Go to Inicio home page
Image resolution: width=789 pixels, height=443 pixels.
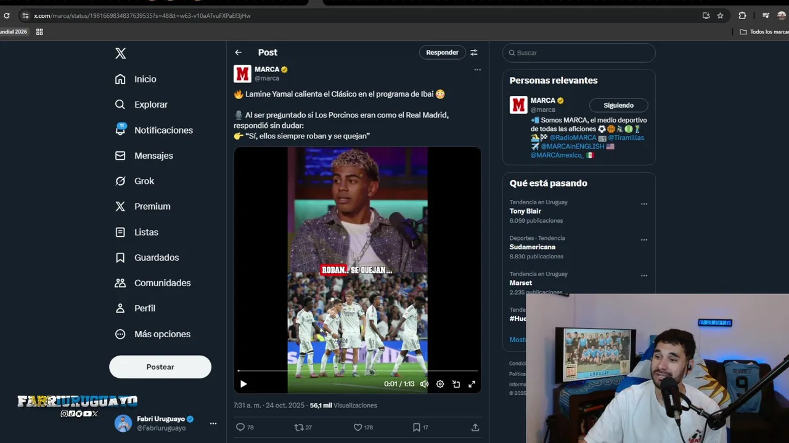[x=136, y=79]
